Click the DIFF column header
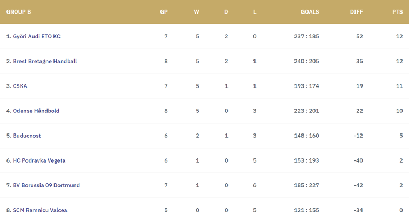Image resolution: width=409 pixels, height=221 pixels. (356, 11)
